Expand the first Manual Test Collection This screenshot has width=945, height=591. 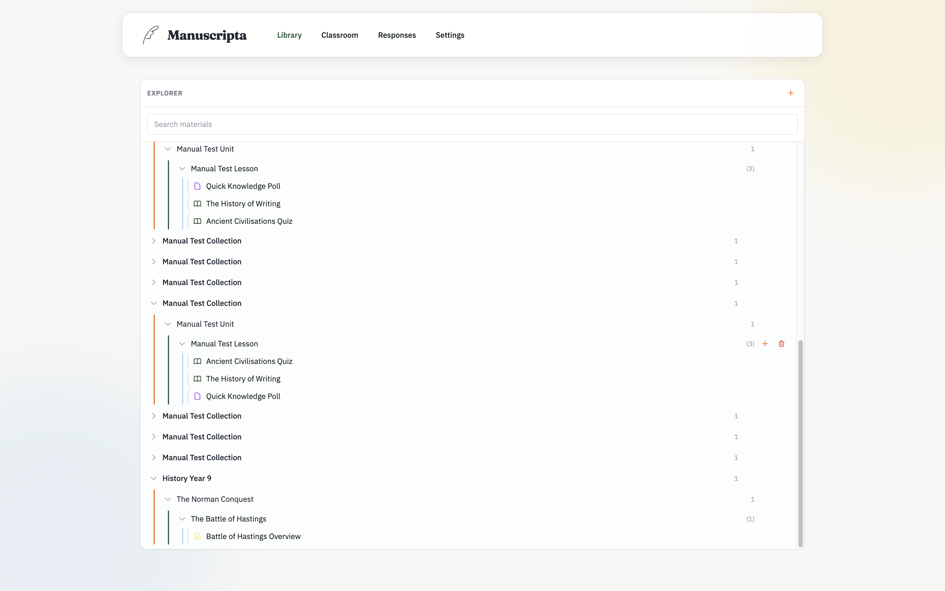coord(154,241)
